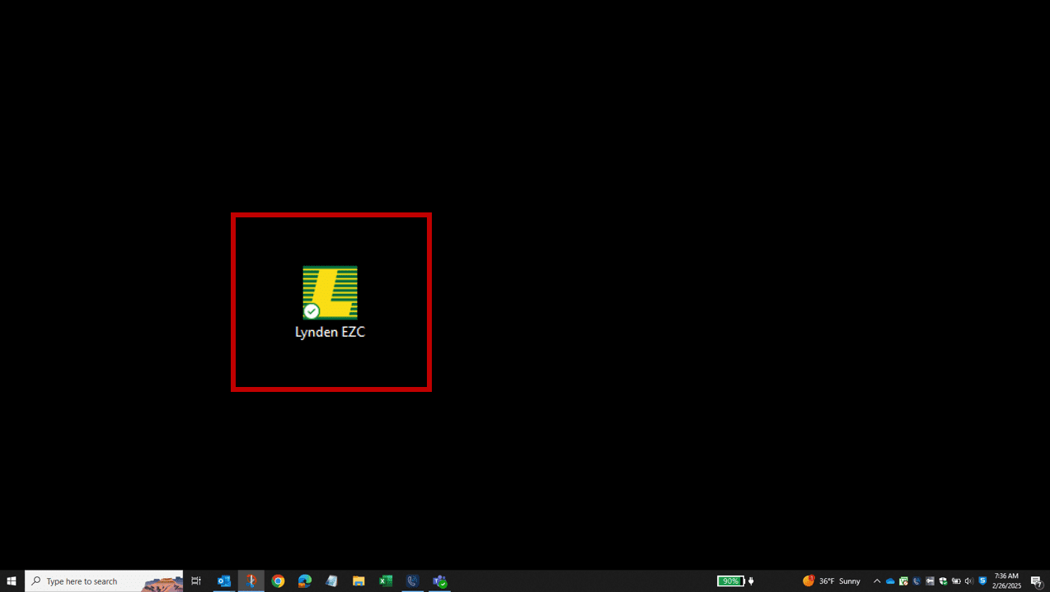Screen dimensions: 1050x592
Task: View the 90% battery status
Action: [732, 580]
